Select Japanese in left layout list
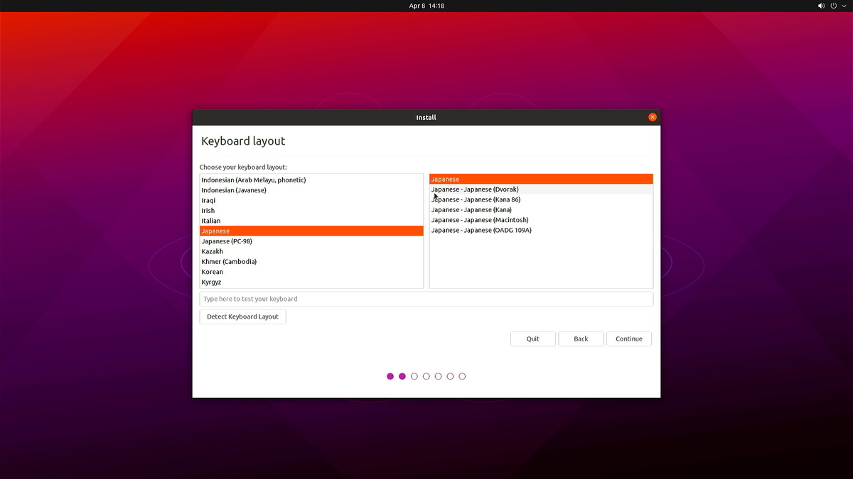This screenshot has width=853, height=479. 311,231
